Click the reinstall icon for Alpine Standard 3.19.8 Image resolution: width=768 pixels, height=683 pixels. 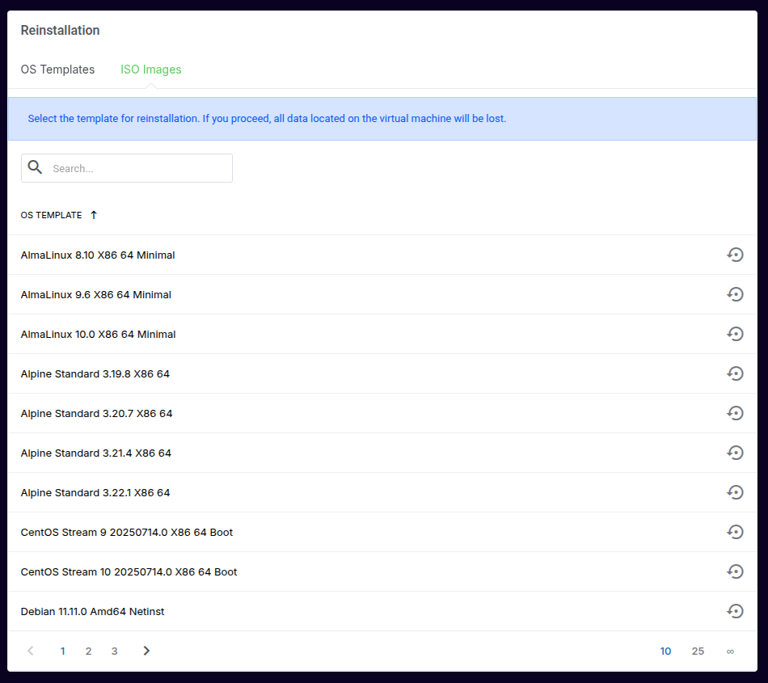coord(735,373)
